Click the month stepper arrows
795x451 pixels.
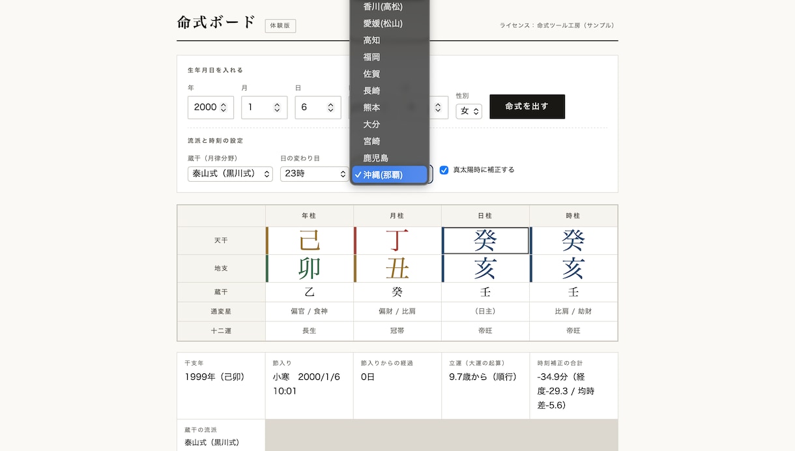(277, 108)
